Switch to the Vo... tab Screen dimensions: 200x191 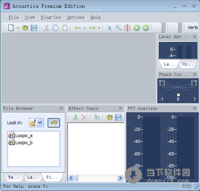(188, 64)
